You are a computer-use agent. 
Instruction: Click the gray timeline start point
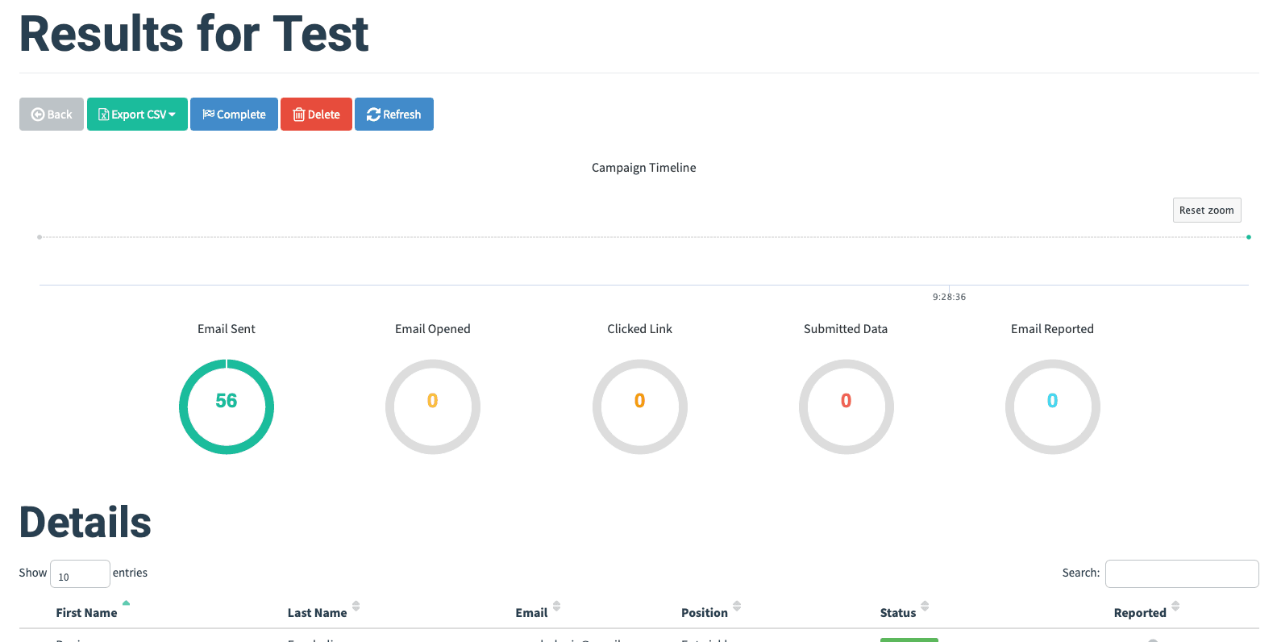pos(40,237)
